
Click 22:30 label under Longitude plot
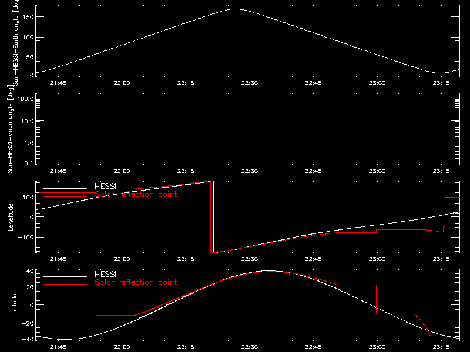click(x=249, y=259)
